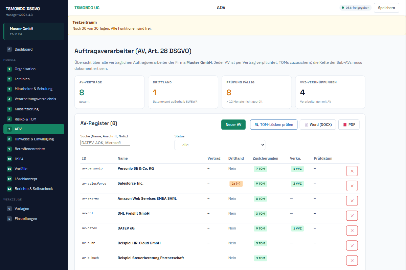Click the Dashboard number badge 0
Viewport: 406px width, 270px height.
click(9, 49)
